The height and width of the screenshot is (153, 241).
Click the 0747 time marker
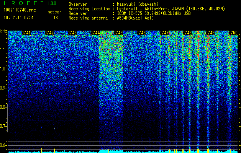point(164,33)
